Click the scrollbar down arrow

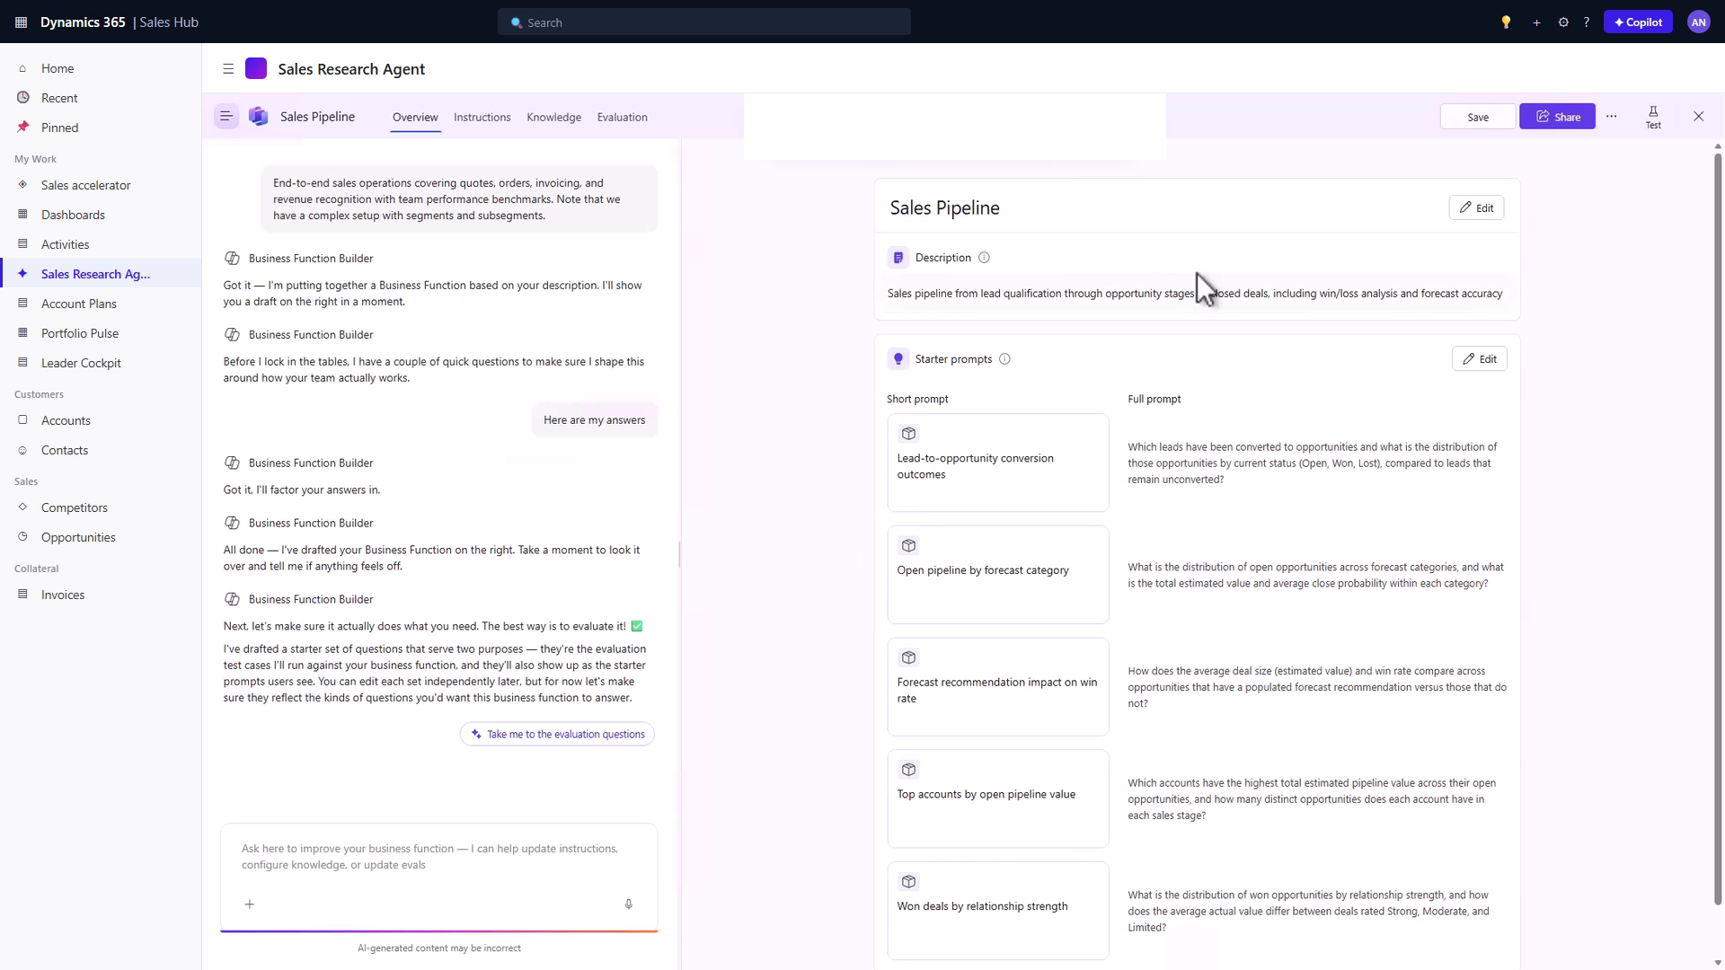click(1718, 963)
